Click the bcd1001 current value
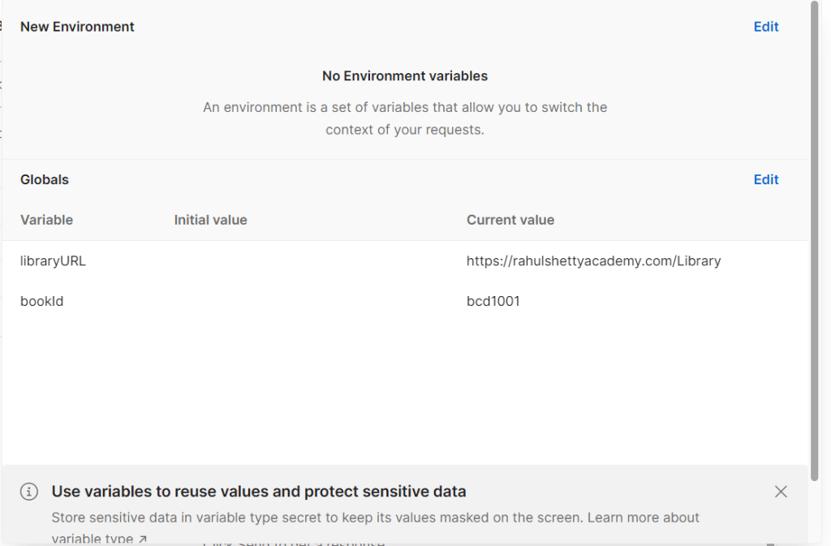The height and width of the screenshot is (546, 831). pyautogui.click(x=493, y=302)
